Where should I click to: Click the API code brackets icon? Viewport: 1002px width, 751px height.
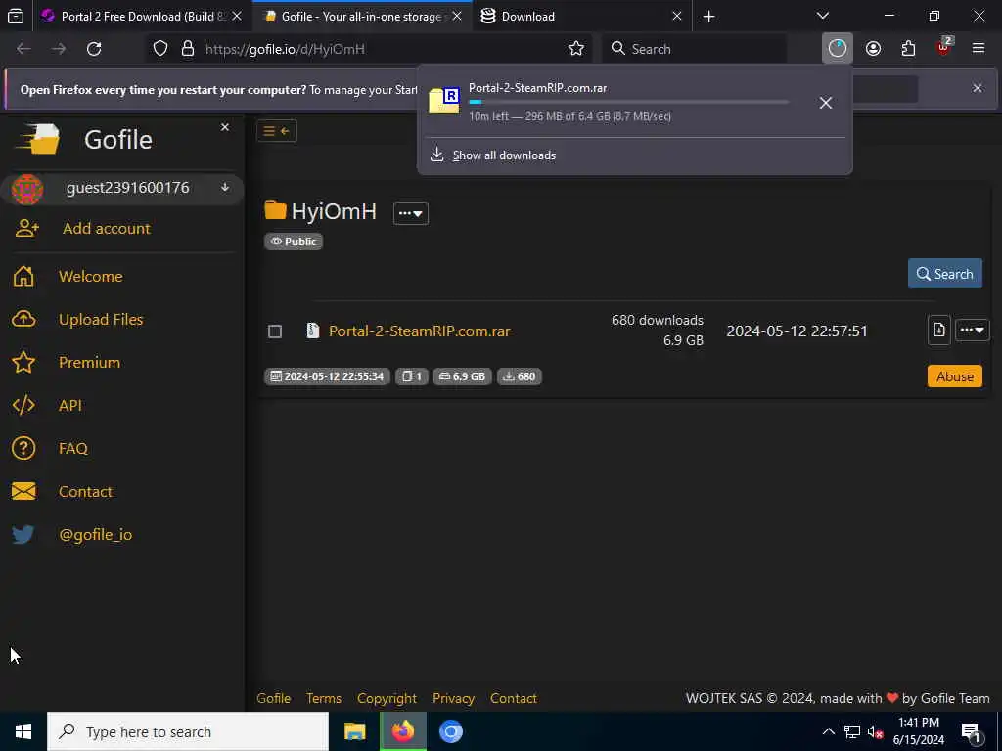pyautogui.click(x=23, y=405)
